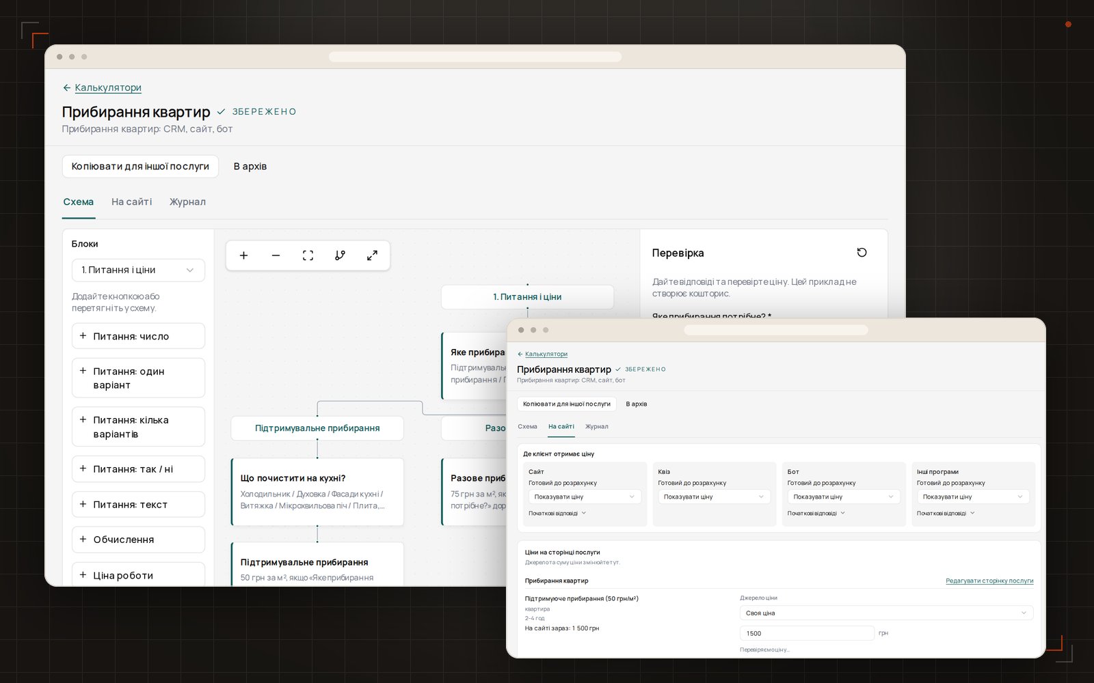The width and height of the screenshot is (1094, 683).
Task: Open Квіз card Показувати ціну dropdown
Action: pos(714,497)
